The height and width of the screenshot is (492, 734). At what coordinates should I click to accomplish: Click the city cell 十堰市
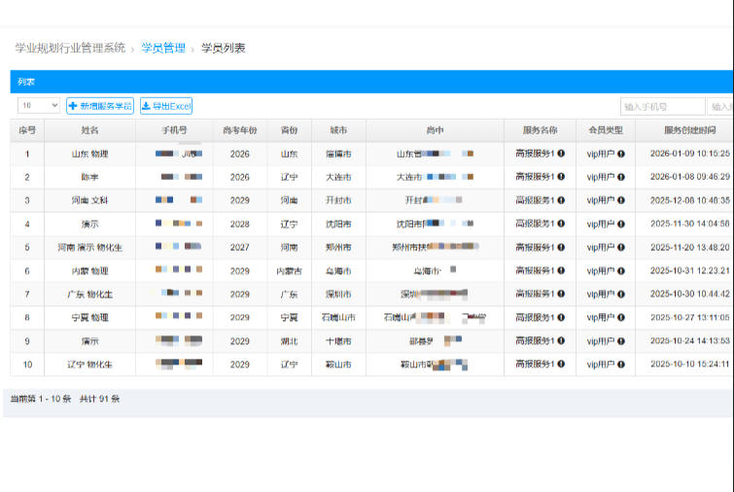(338, 340)
